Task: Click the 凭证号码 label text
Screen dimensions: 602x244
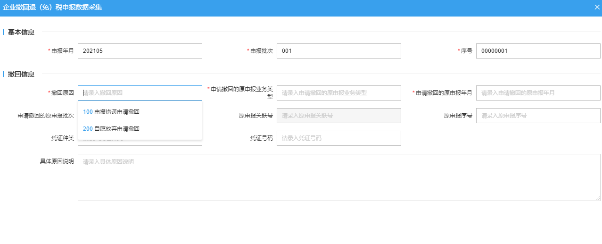Action: click(261, 138)
